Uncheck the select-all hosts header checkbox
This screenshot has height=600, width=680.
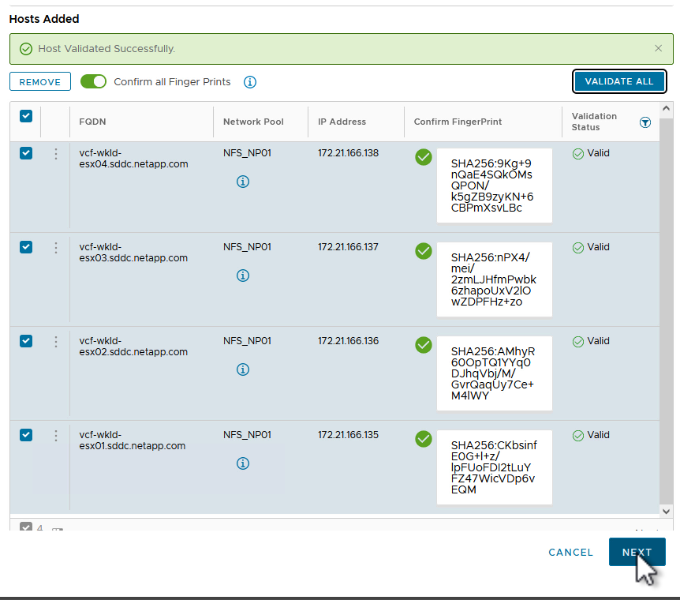coord(26,116)
